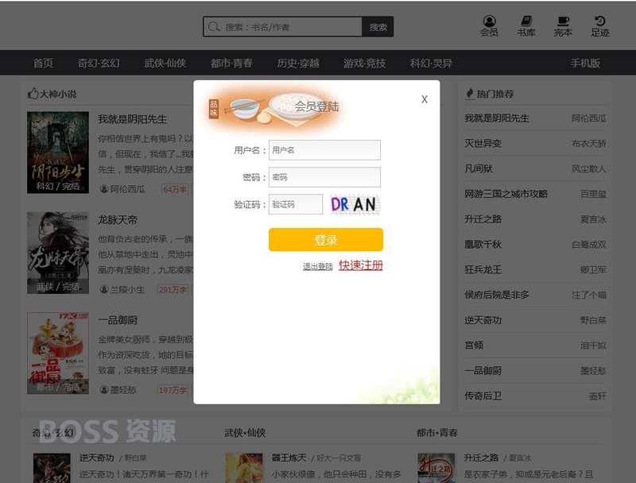Open 历史·穿越 category in navigation
The width and height of the screenshot is (636, 483).
[x=298, y=64]
